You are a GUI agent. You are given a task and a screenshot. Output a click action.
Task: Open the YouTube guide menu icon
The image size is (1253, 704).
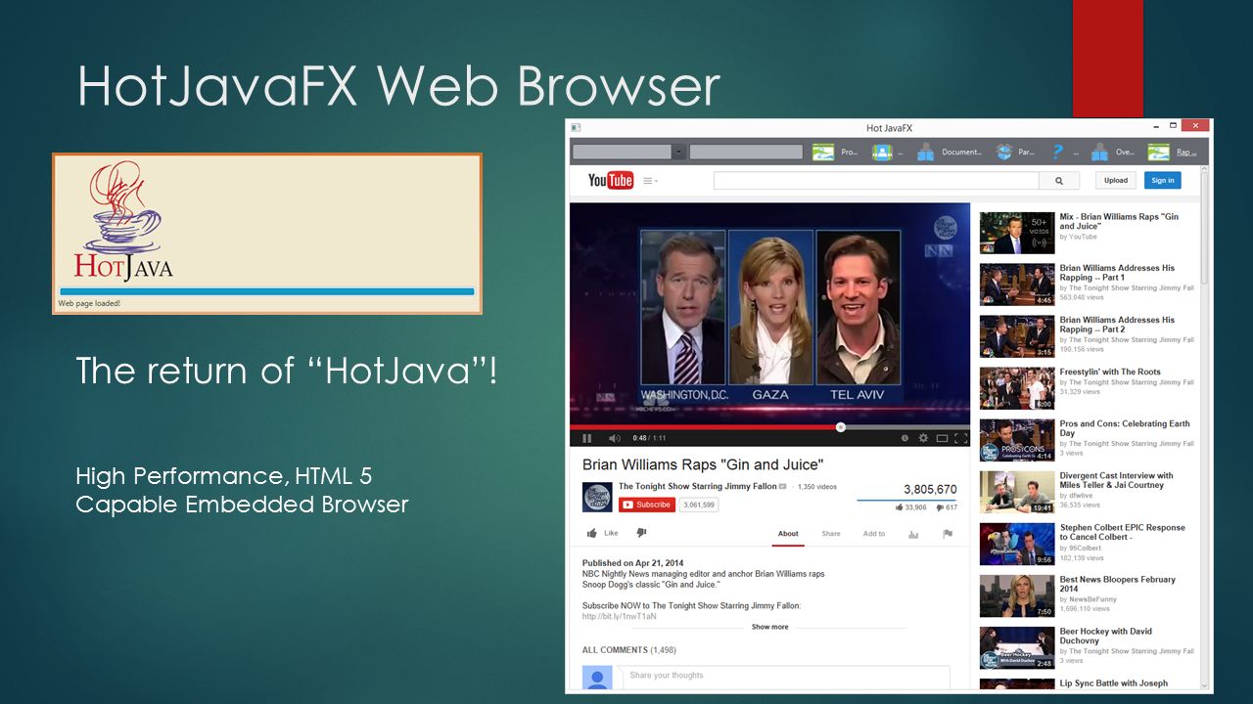pyautogui.click(x=650, y=181)
